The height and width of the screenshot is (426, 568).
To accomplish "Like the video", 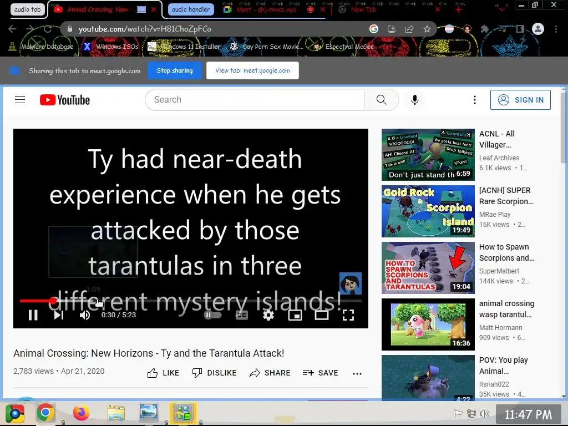I will (163, 373).
